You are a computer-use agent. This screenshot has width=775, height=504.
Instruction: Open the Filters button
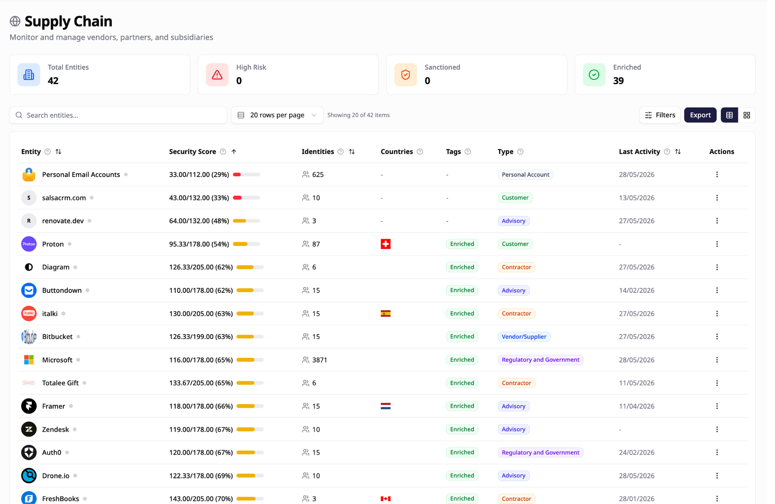pyautogui.click(x=660, y=115)
